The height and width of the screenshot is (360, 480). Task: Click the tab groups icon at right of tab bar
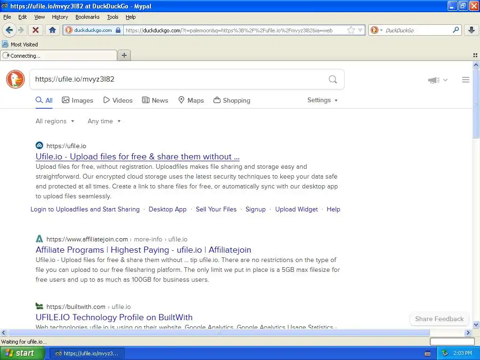point(475,55)
